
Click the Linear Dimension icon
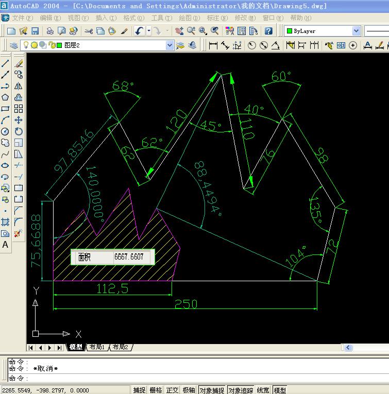click(x=213, y=45)
